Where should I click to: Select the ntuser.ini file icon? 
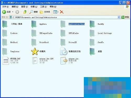tap(64, 61)
